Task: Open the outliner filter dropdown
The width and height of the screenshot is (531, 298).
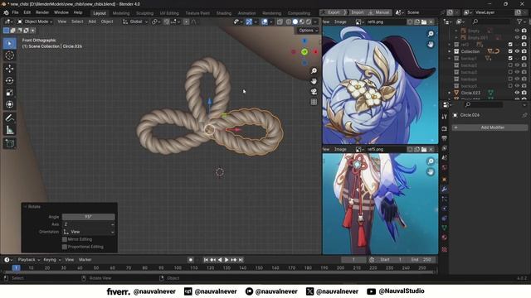Action: click(x=521, y=22)
